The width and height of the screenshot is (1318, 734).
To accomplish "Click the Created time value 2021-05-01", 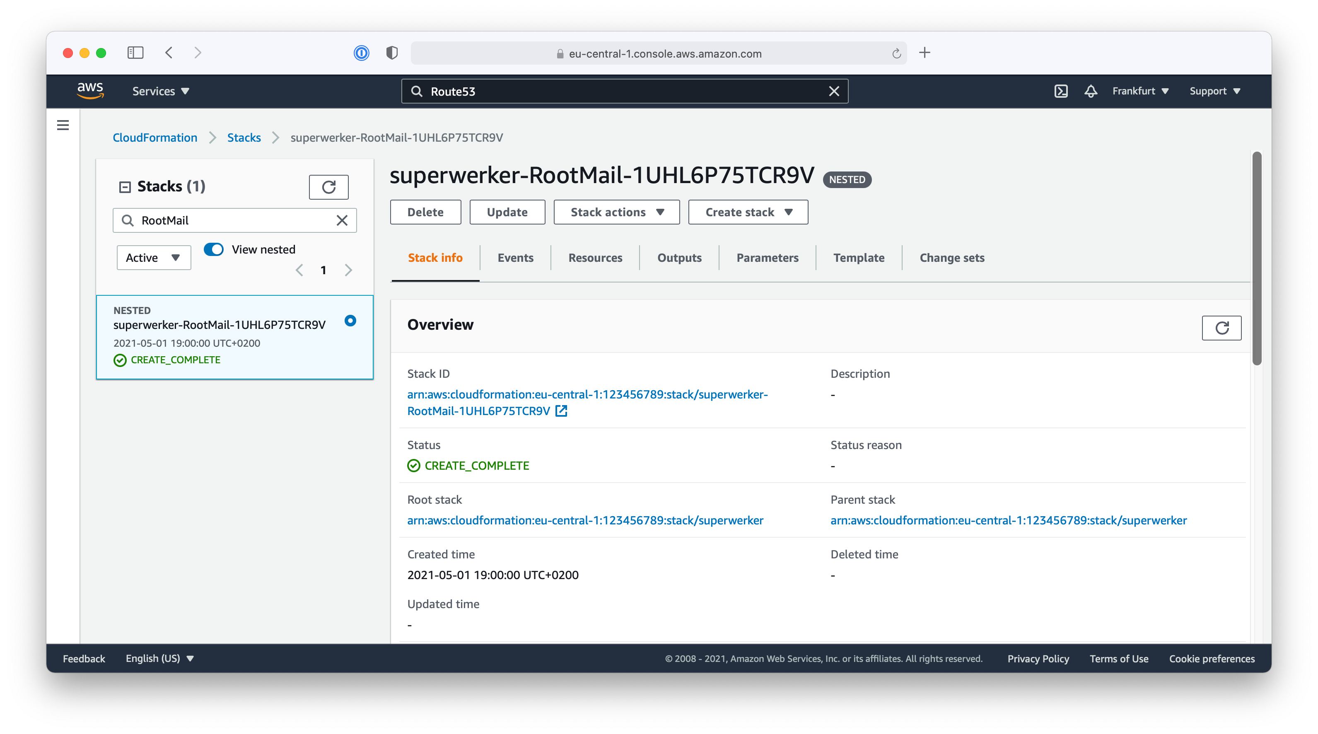I will [493, 575].
